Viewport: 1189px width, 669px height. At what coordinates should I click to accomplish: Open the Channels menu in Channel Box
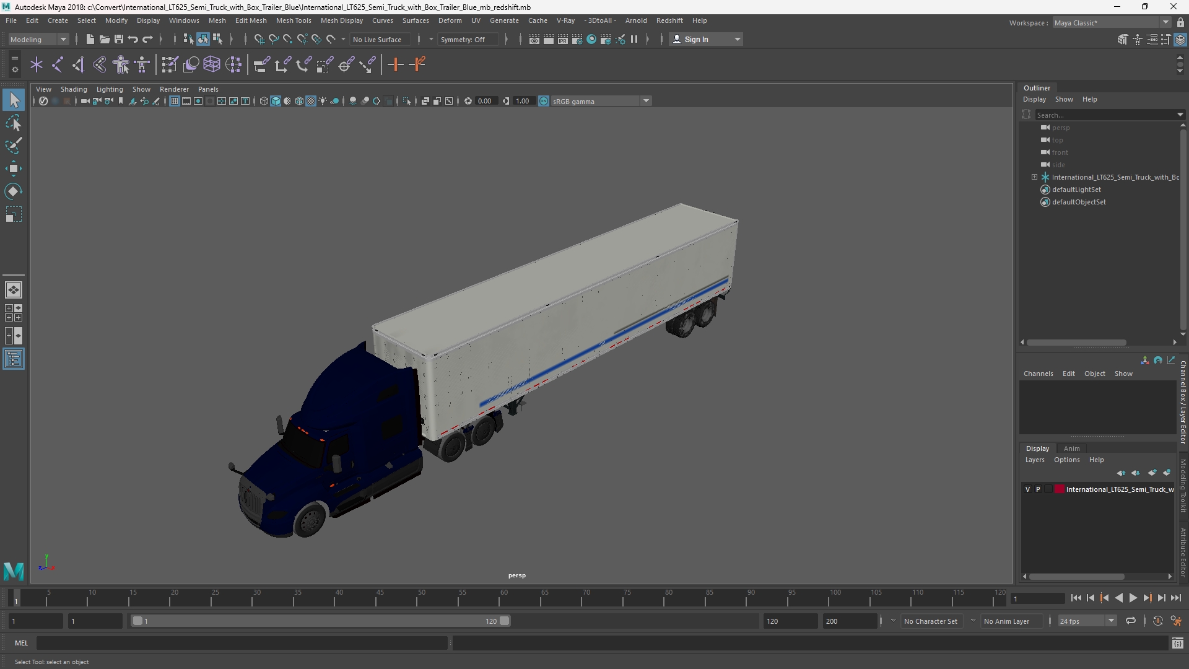click(1038, 374)
